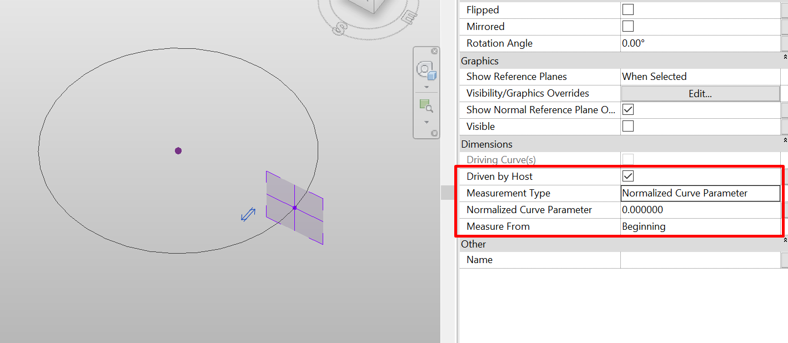The height and width of the screenshot is (343, 788).
Task: Click the Driven by Host label
Action: click(499, 176)
